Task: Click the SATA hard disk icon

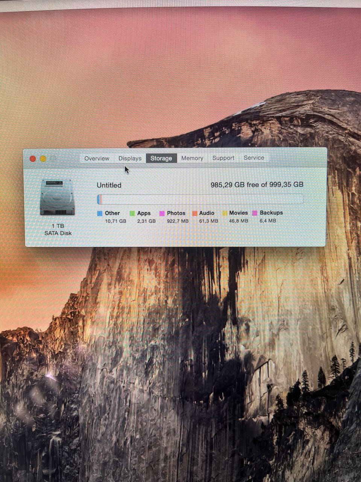Action: pos(57,197)
